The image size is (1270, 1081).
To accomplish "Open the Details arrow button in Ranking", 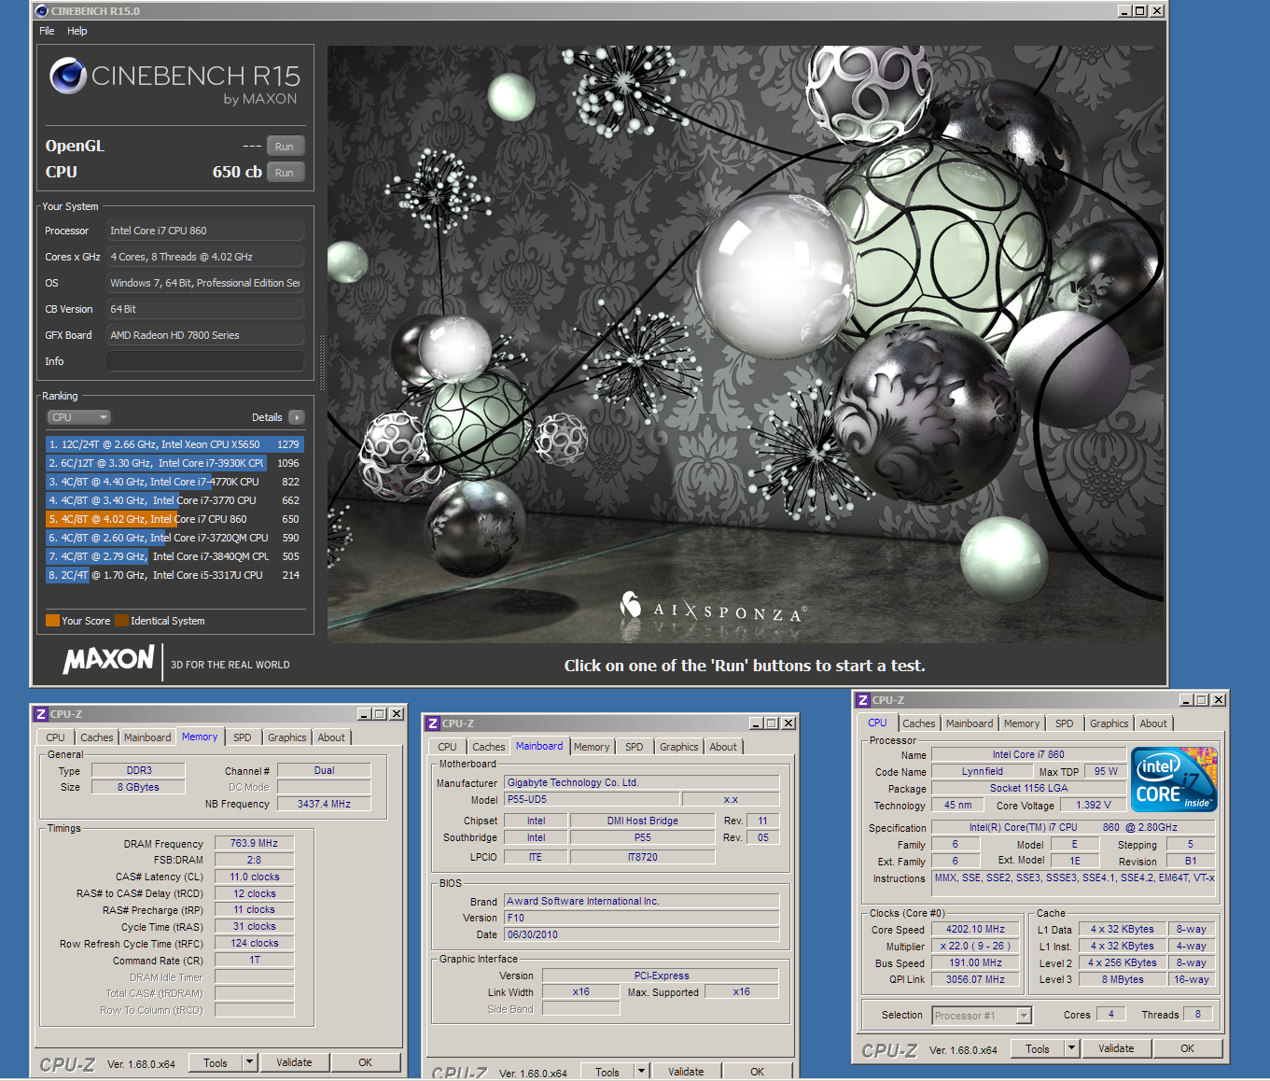I will pos(296,417).
